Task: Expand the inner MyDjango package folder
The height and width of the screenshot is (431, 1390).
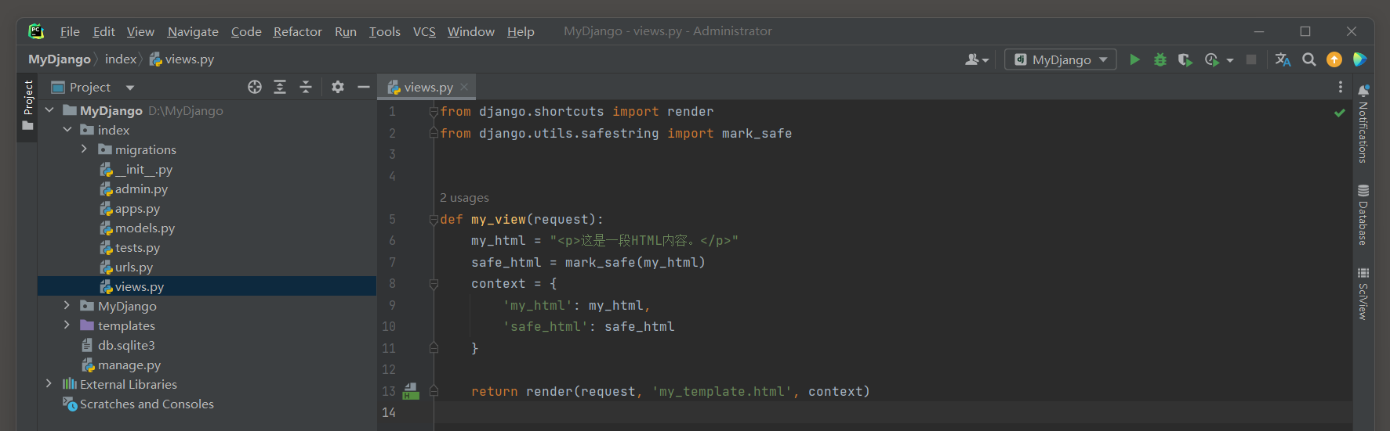Action: pyautogui.click(x=67, y=306)
